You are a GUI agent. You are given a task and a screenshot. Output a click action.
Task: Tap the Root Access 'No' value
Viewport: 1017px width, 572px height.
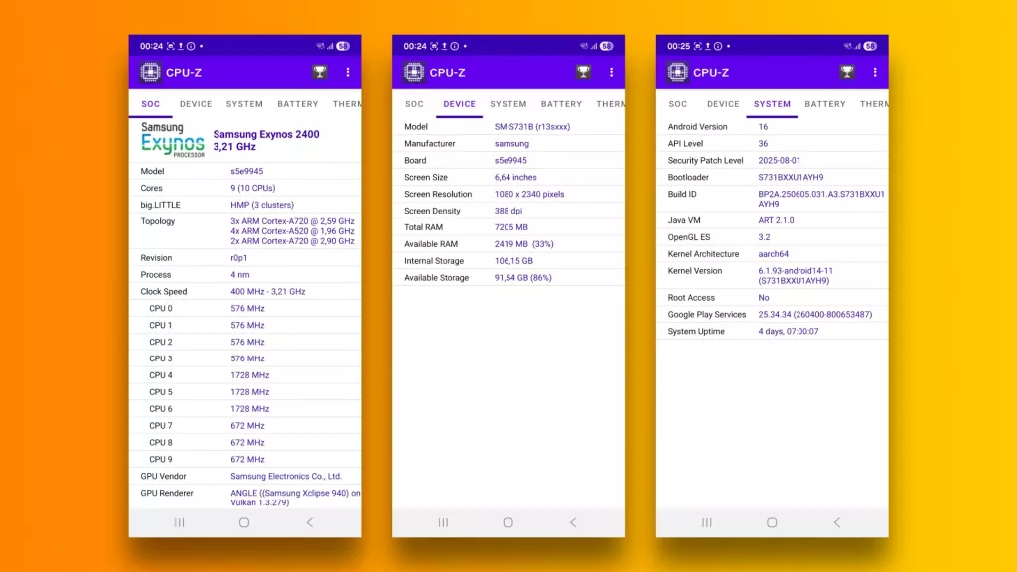pyautogui.click(x=764, y=298)
